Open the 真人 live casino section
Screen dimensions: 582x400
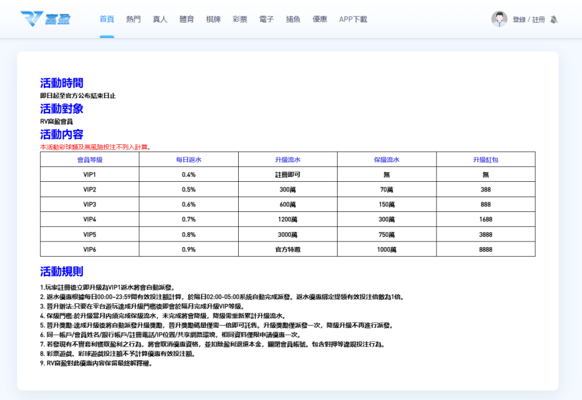point(160,18)
